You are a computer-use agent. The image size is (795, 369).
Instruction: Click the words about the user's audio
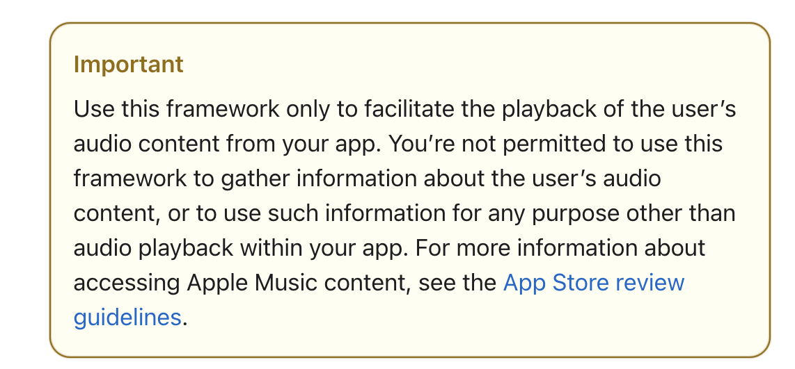pos(542,179)
